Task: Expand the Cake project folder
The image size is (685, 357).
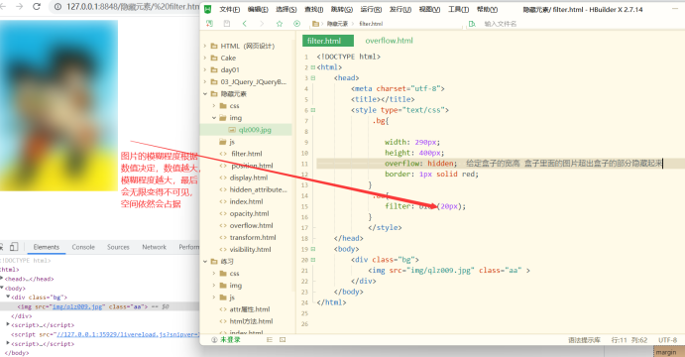Action: point(205,59)
